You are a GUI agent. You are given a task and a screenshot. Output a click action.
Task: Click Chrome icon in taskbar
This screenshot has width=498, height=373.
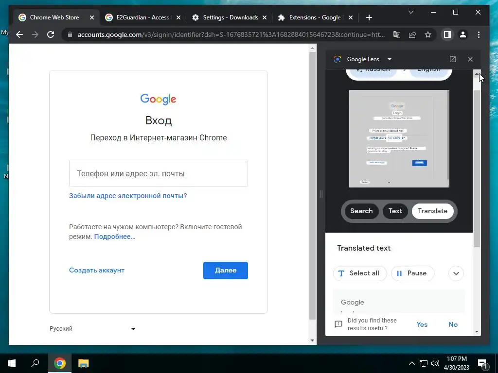point(60,363)
